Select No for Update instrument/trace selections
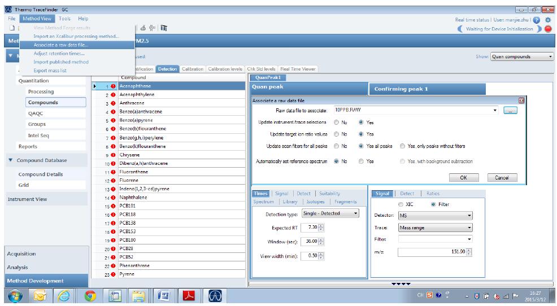Viewport: 557px width, 306px height. [x=337, y=123]
